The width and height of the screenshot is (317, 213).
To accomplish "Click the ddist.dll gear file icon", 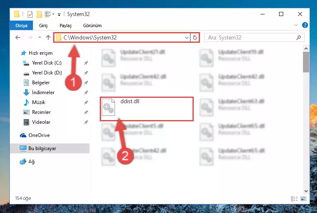I will (x=108, y=107).
